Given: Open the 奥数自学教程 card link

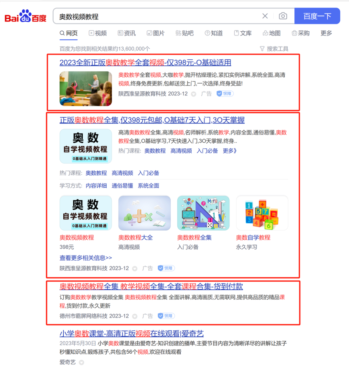Looking at the screenshot, I should 253,237.
